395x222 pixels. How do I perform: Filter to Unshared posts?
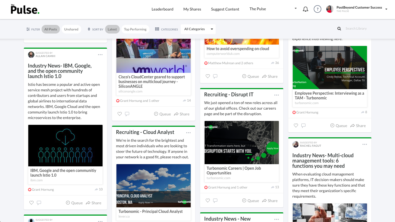[x=71, y=29]
